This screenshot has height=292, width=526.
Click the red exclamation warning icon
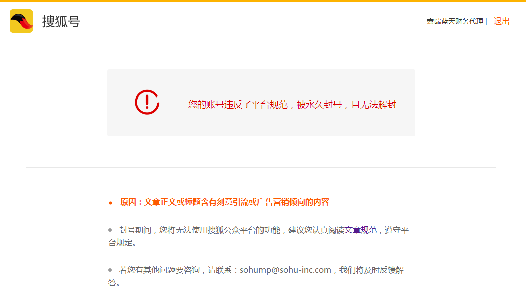[x=147, y=102]
